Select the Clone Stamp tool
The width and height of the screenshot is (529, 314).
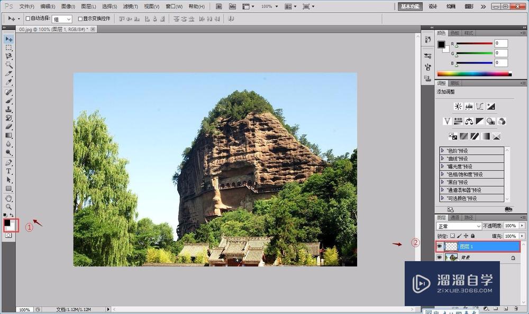click(9, 109)
